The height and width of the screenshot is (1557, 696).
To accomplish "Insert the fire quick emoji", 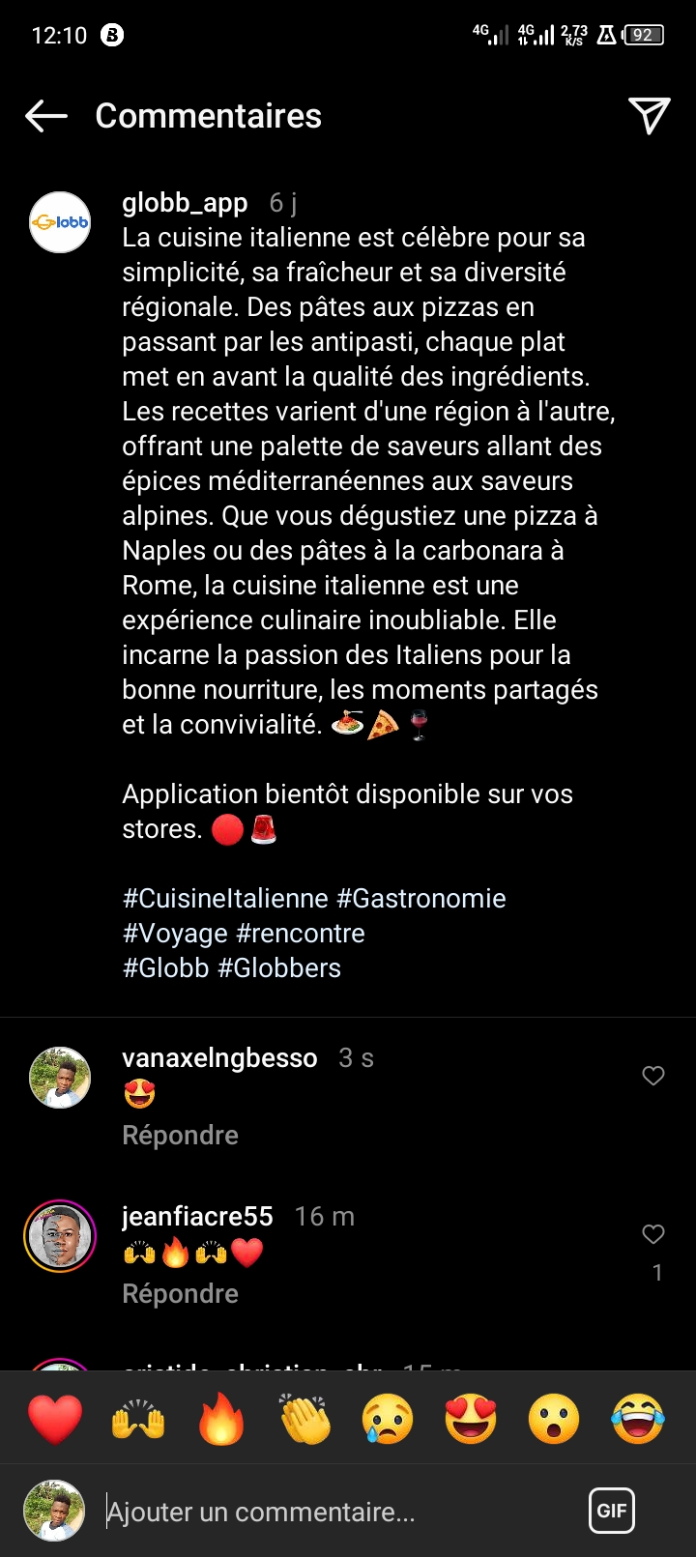I will pyautogui.click(x=221, y=1418).
